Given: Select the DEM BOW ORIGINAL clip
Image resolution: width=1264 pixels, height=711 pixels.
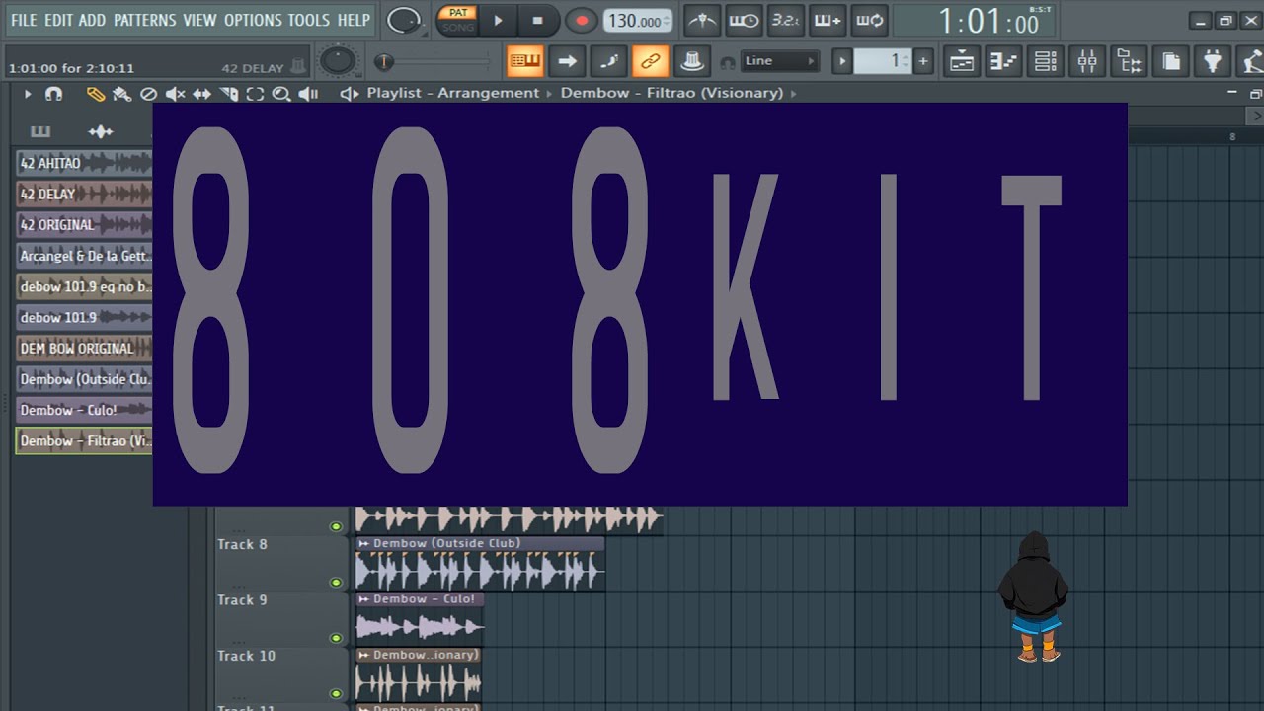Looking at the screenshot, I should click(x=84, y=349).
